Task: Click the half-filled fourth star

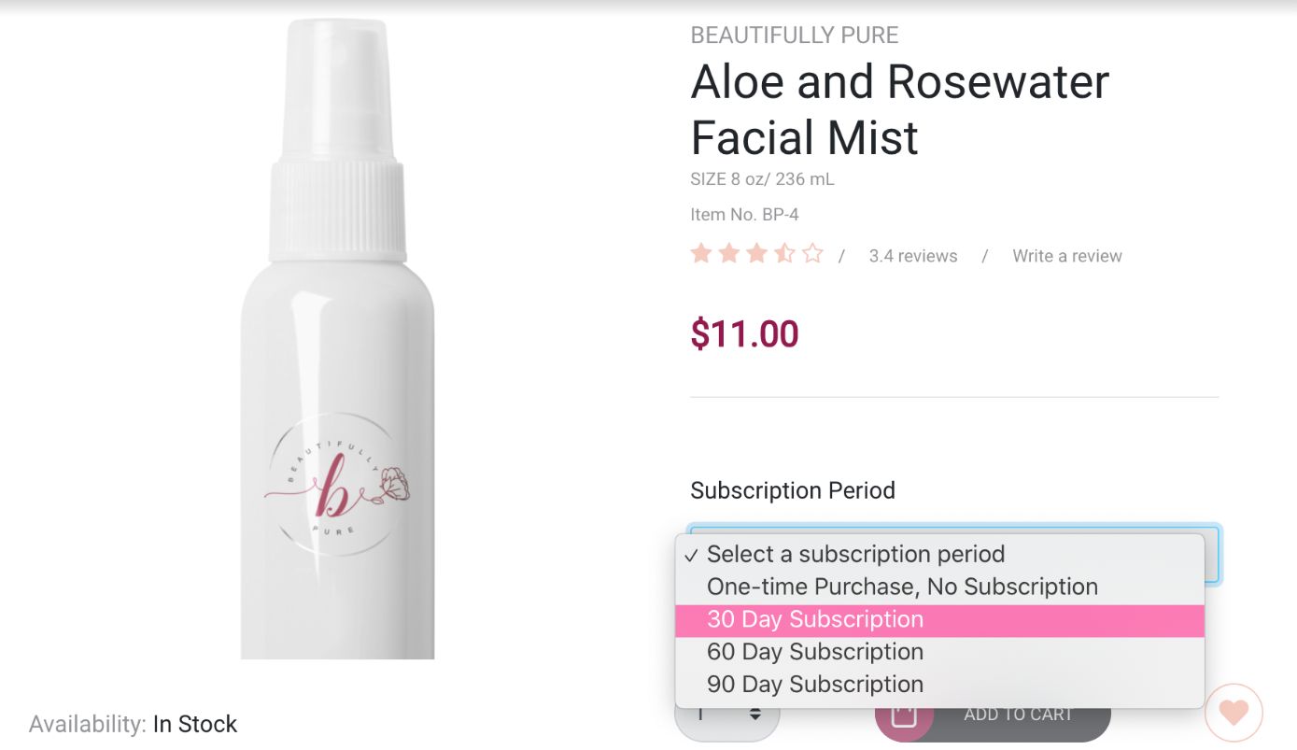Action: [x=784, y=254]
